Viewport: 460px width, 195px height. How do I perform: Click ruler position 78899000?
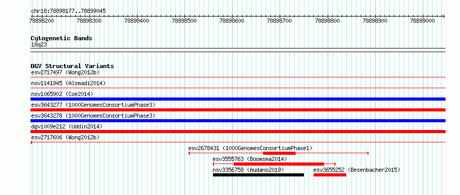click(x=423, y=21)
